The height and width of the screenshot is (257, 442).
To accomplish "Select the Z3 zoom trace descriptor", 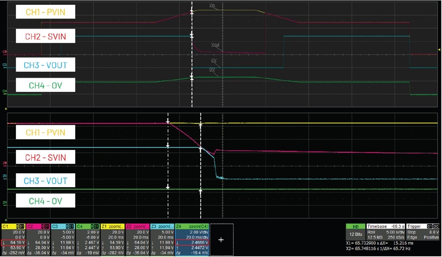I will pos(161,240).
